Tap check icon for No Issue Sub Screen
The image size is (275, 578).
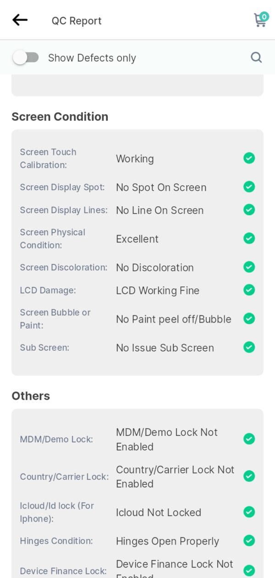click(249, 347)
